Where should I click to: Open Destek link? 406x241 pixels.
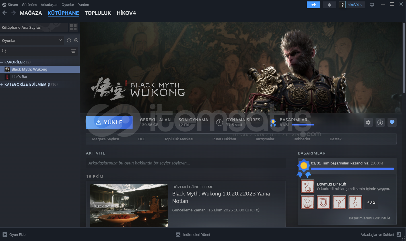(335, 139)
